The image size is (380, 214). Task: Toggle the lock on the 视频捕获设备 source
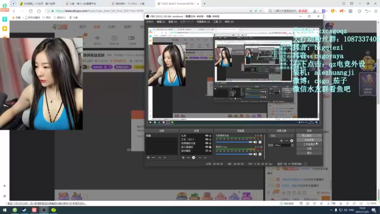pyautogui.click(x=210, y=143)
